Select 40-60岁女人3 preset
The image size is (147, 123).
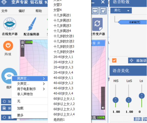click(63, 88)
